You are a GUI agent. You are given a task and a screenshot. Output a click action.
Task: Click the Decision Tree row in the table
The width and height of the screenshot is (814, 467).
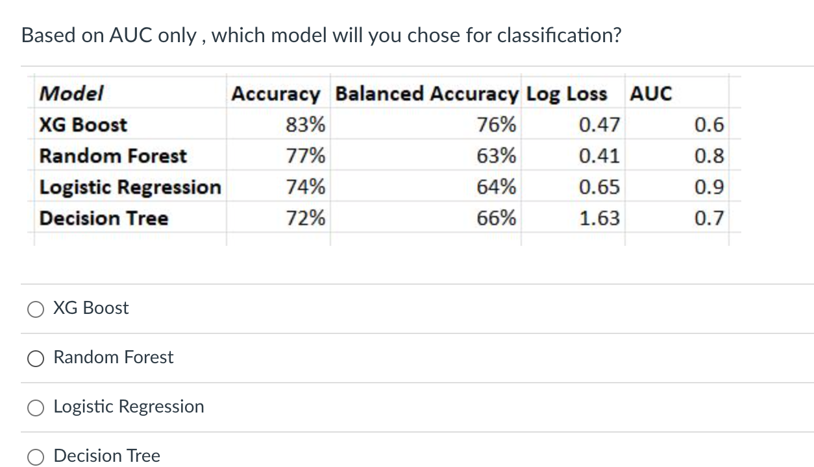103,218
